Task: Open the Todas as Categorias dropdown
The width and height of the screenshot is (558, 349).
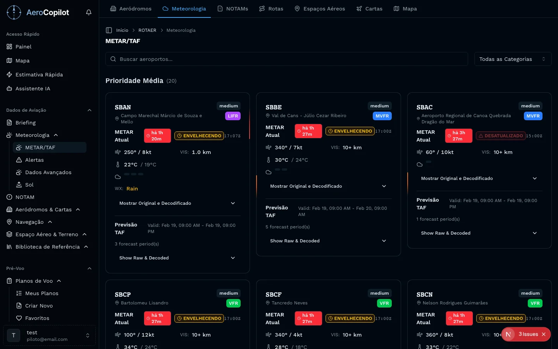Action: tap(512, 59)
